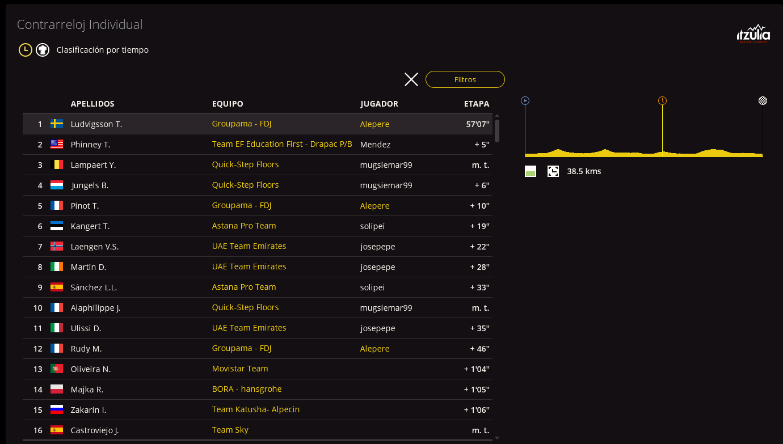
Task: Click the Italian flag beside Ulissi D.
Action: (57, 328)
